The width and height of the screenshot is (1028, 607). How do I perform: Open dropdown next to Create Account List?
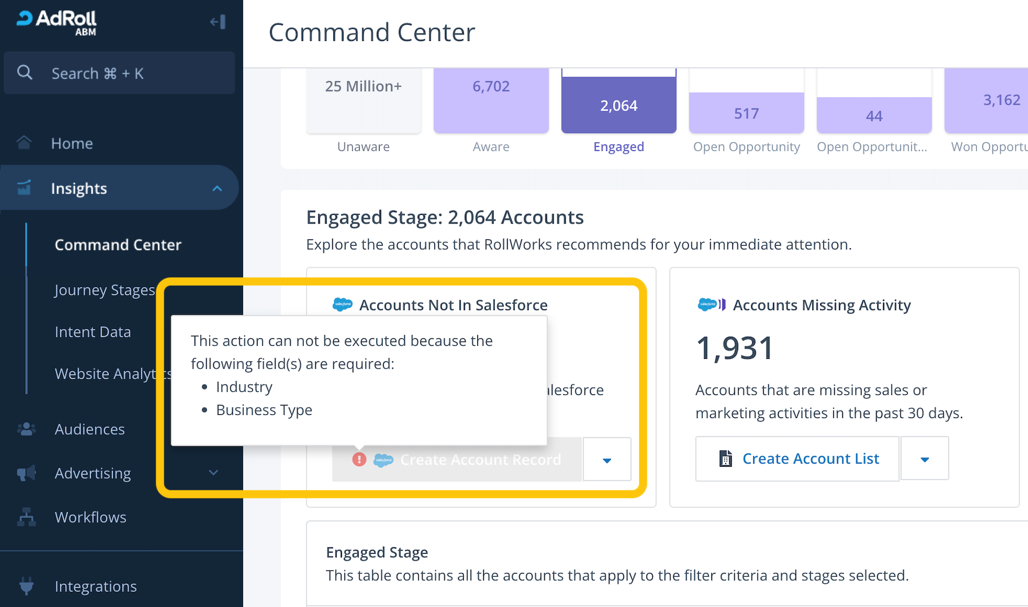tap(924, 458)
